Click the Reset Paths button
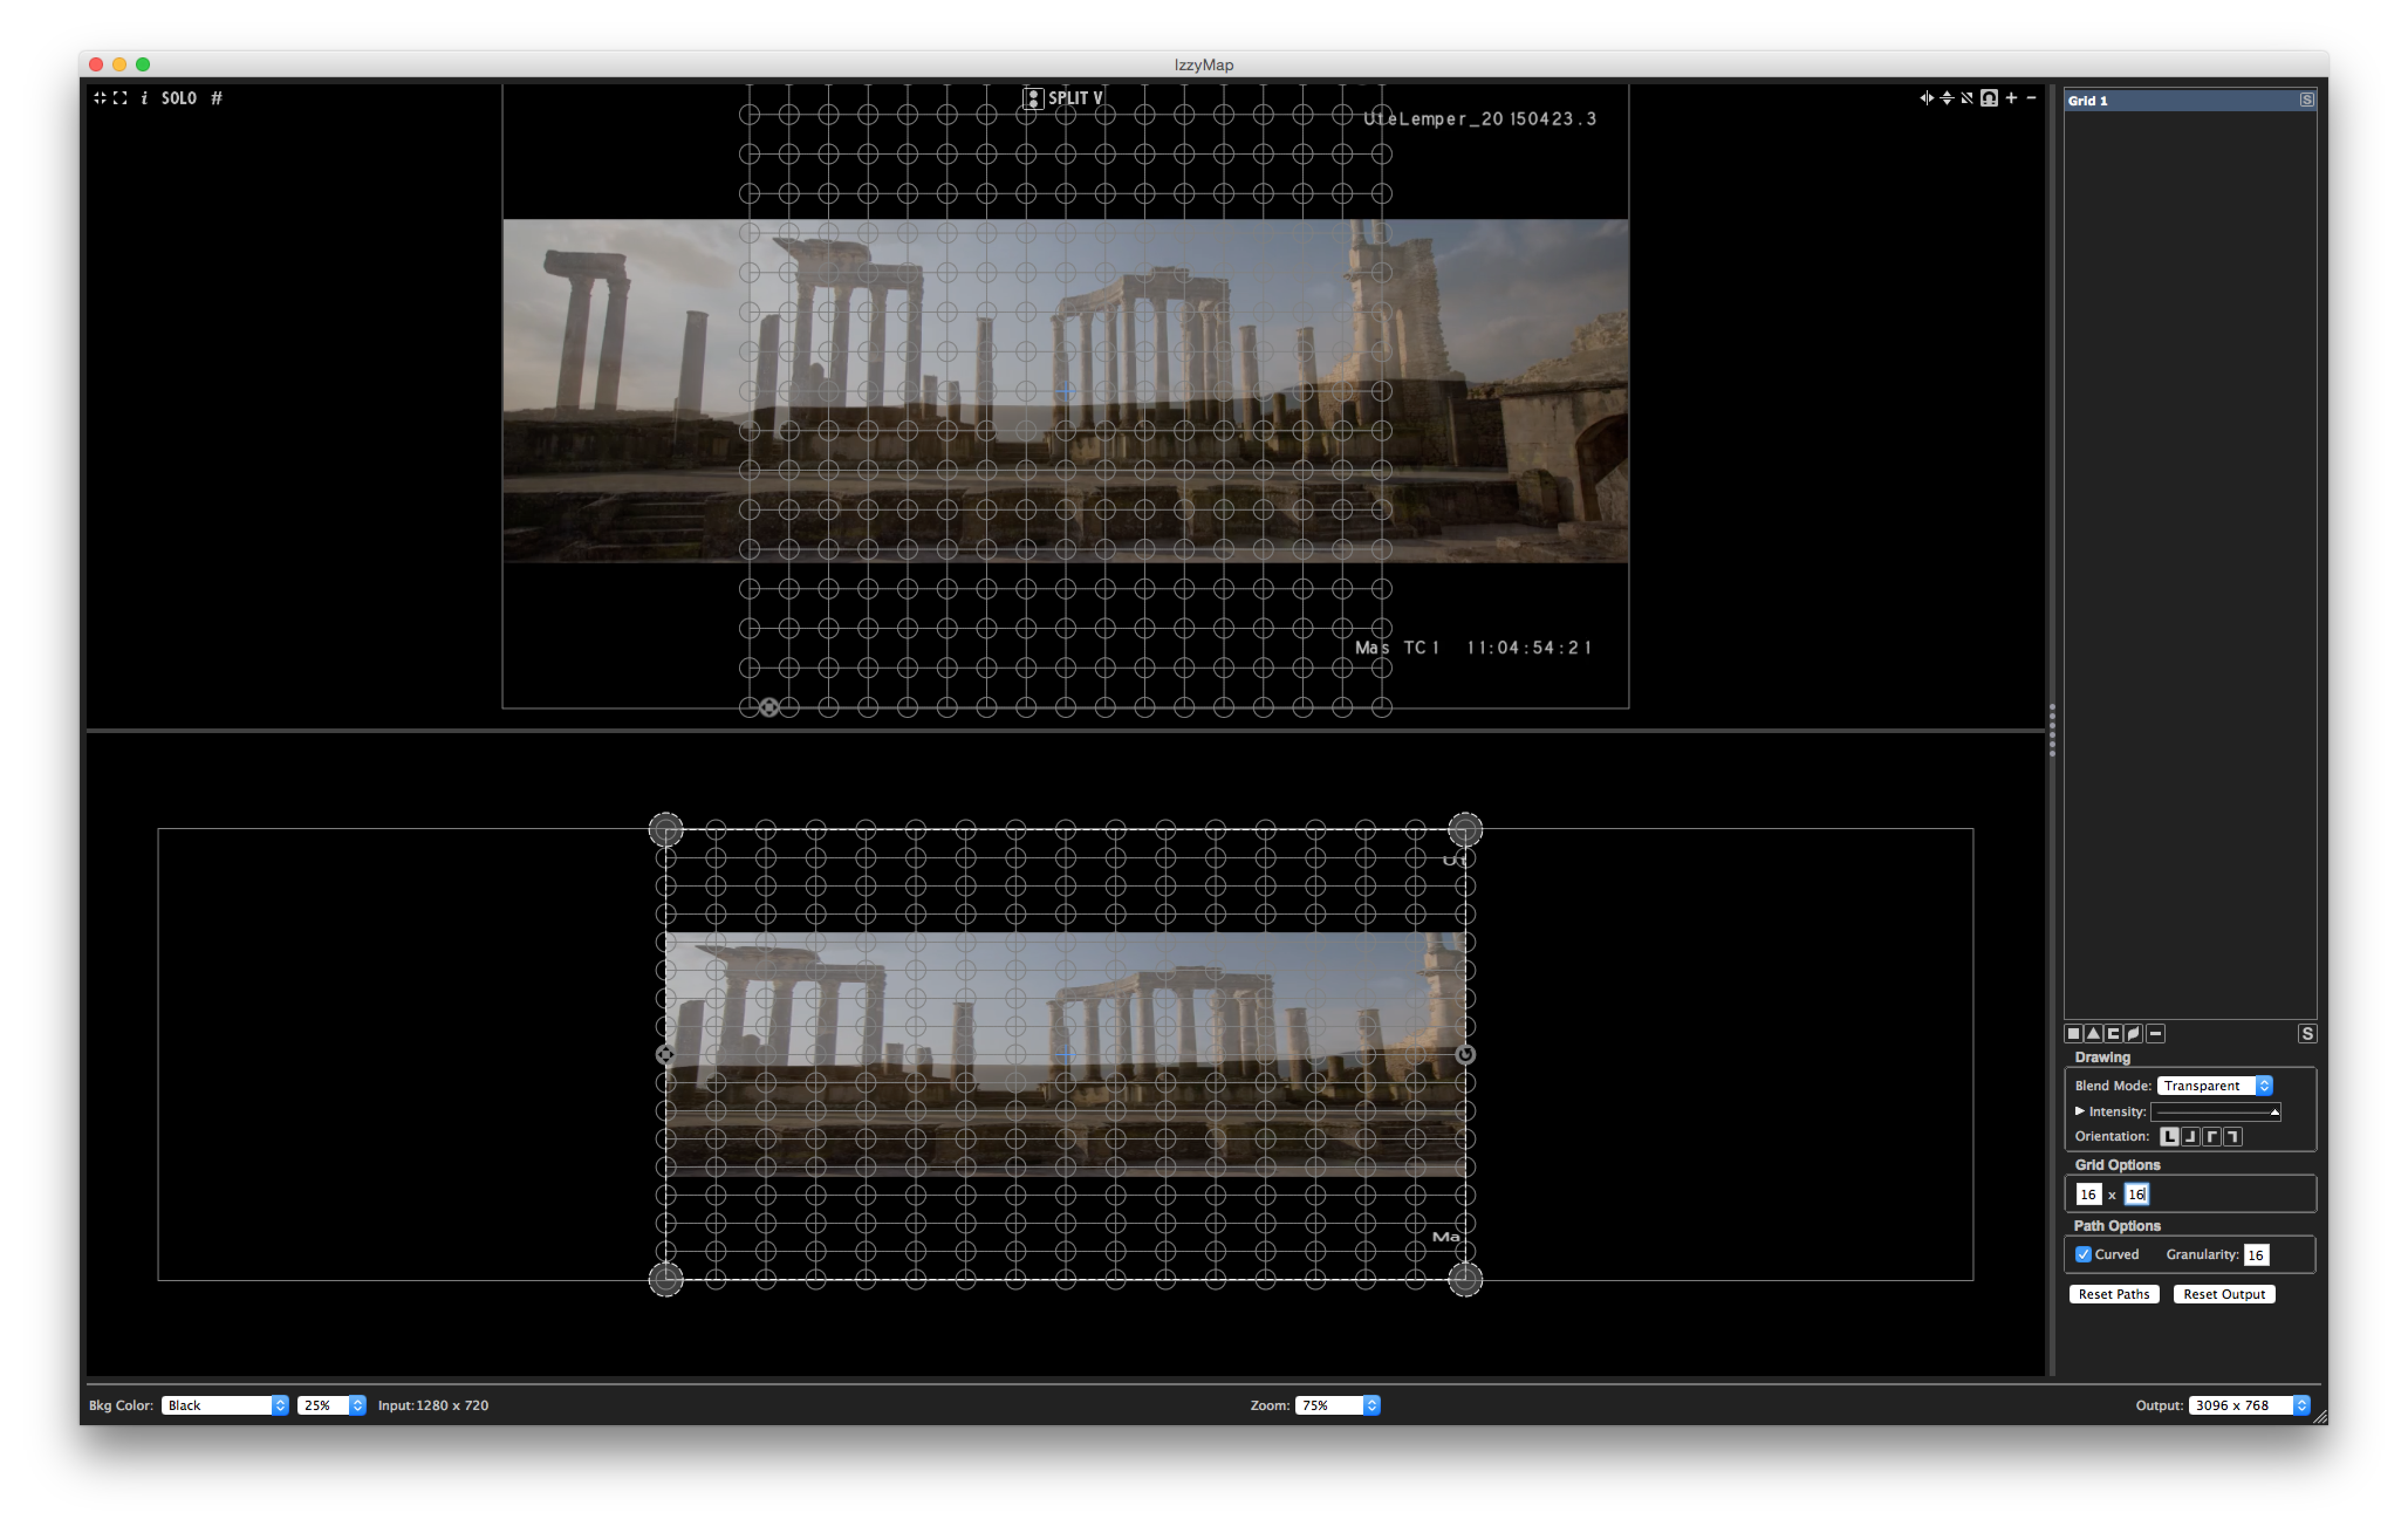Image resolution: width=2408 pixels, height=1533 pixels. coord(2114,1294)
